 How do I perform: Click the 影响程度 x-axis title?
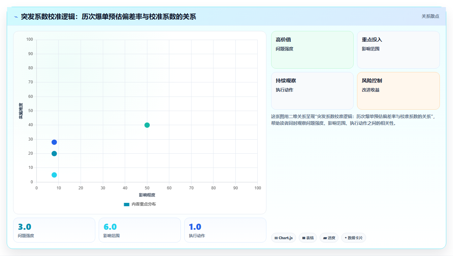pyautogui.click(x=147, y=195)
